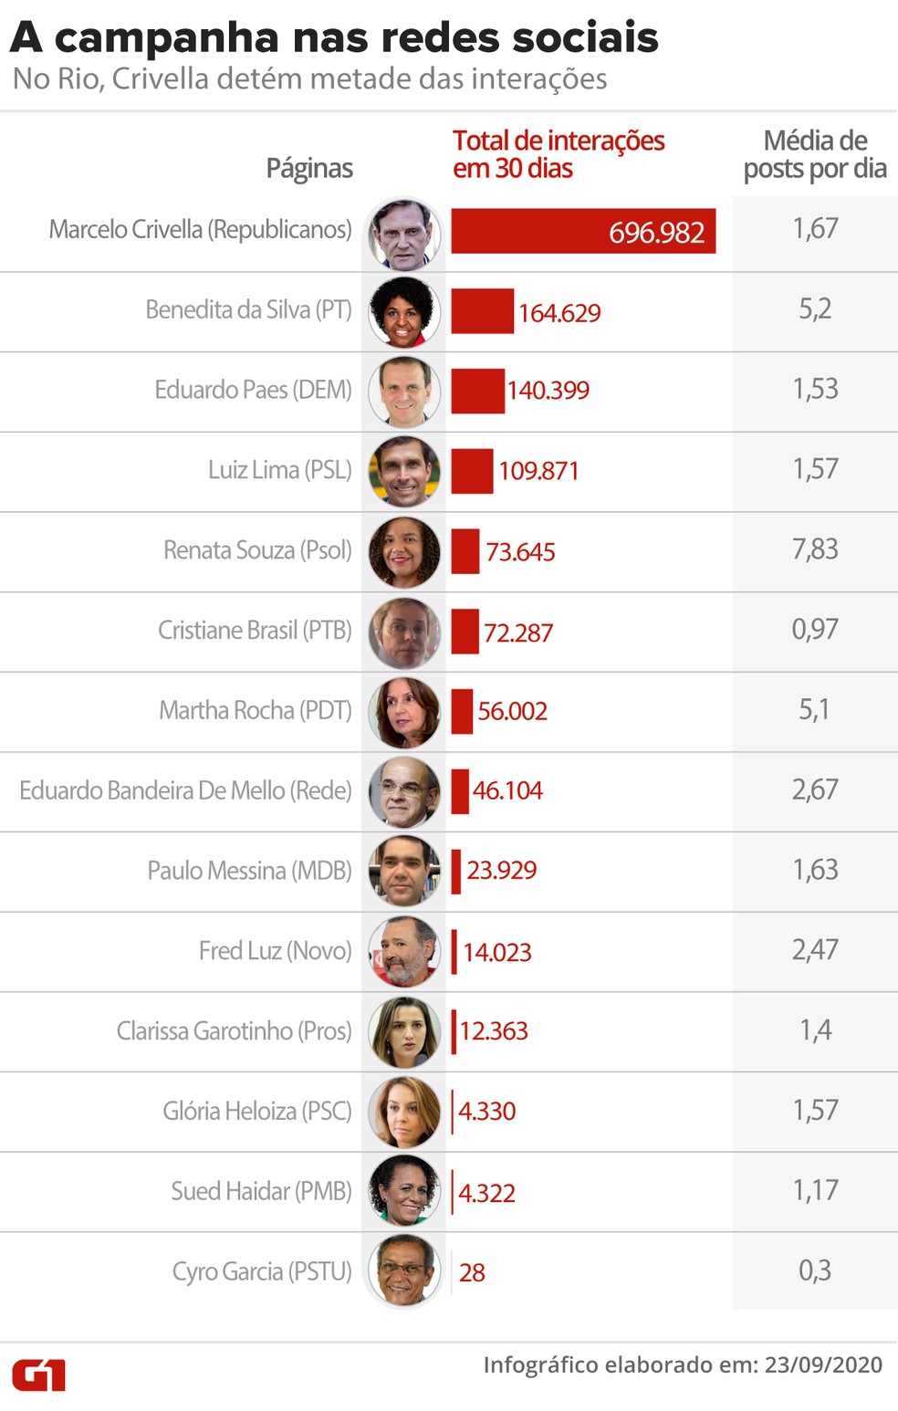
Task: Click Sued Haidar's portrait photo
Action: point(404,1190)
